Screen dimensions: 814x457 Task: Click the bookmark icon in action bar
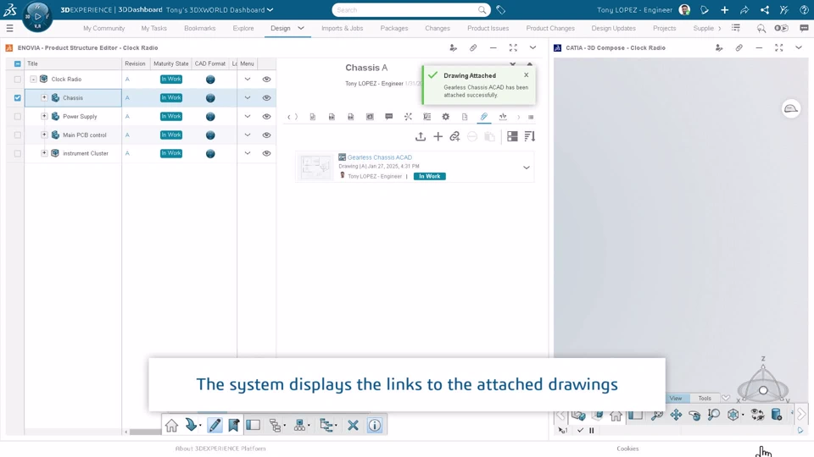[x=234, y=426]
